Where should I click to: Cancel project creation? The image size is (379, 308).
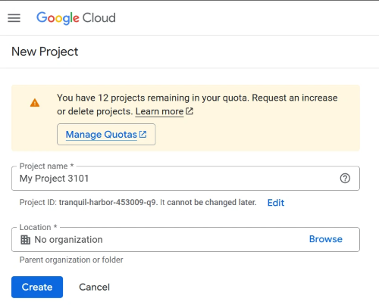click(94, 287)
